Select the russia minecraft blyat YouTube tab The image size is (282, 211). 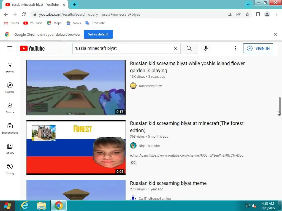point(35,5)
